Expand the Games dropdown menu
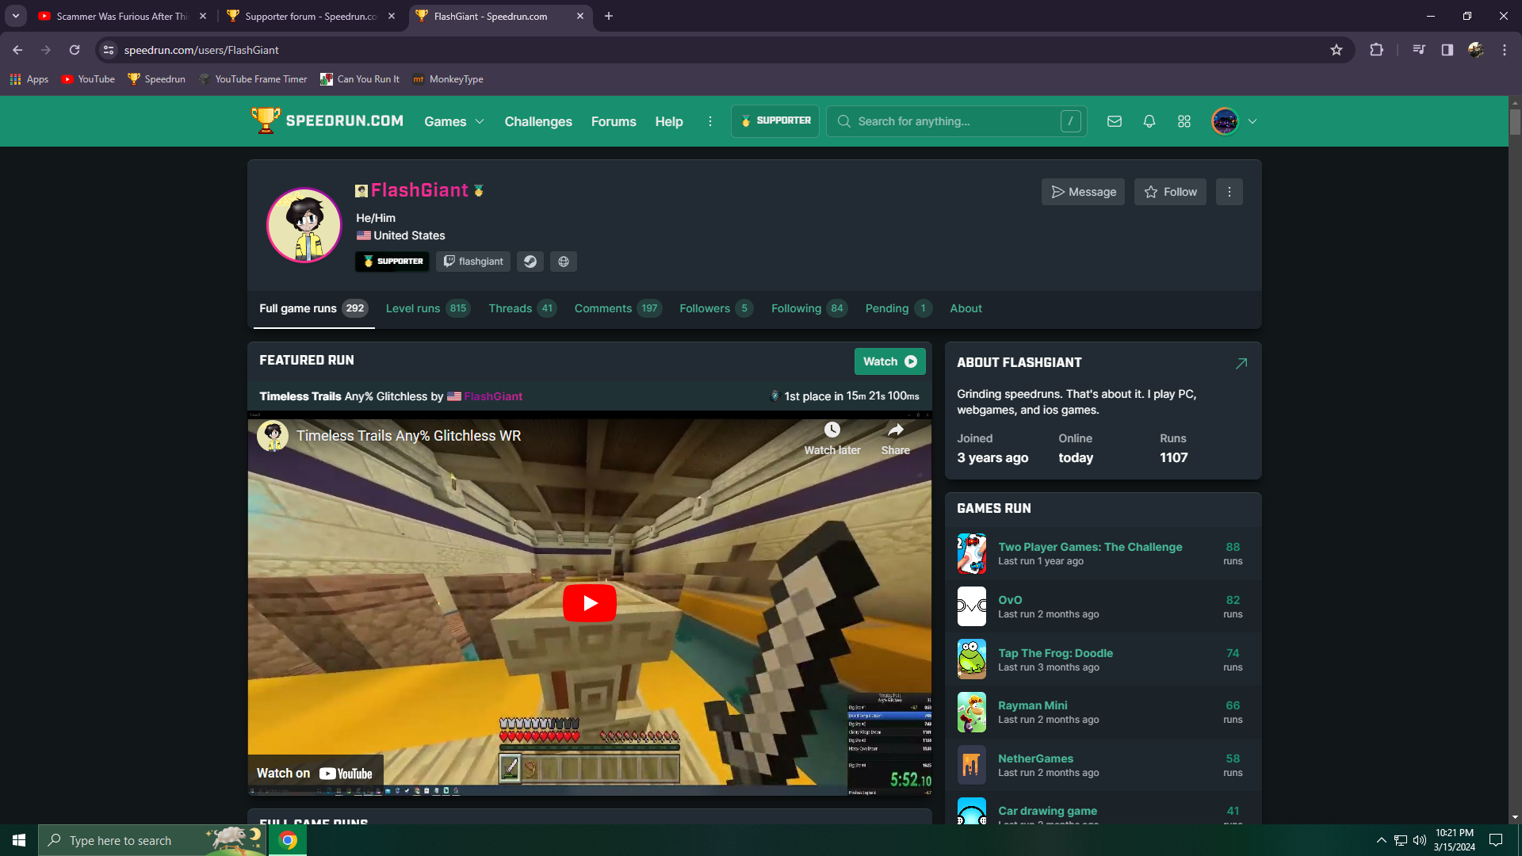This screenshot has height=856, width=1522. [454, 121]
